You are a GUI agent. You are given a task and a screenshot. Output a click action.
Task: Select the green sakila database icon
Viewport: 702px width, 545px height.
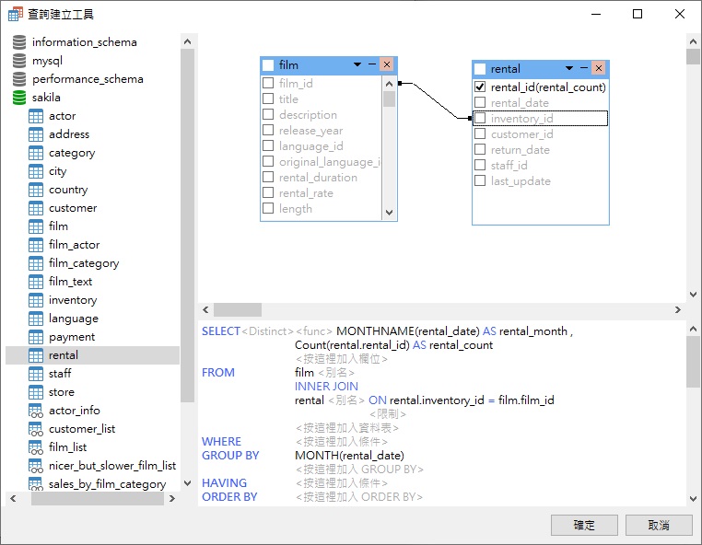pos(18,98)
